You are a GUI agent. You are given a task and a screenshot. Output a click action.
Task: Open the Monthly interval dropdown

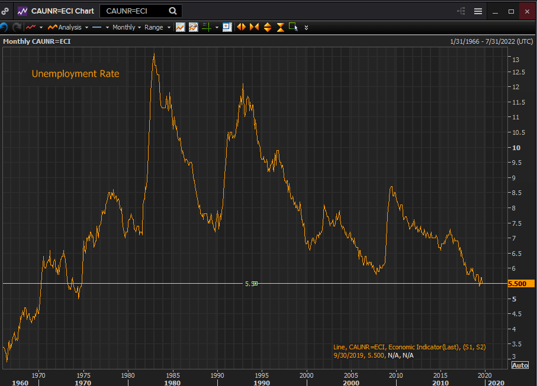127,27
